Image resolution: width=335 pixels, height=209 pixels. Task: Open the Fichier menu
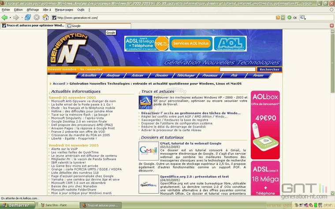pyautogui.click(x=6, y=10)
